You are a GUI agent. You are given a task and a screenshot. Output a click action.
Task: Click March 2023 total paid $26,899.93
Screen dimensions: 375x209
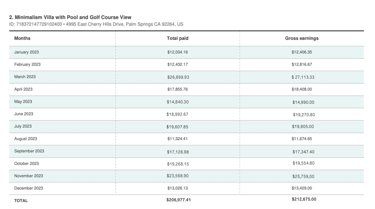click(x=178, y=77)
